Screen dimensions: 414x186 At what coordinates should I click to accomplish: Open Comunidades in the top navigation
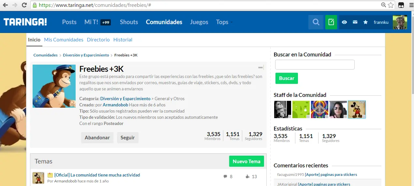tap(164, 22)
